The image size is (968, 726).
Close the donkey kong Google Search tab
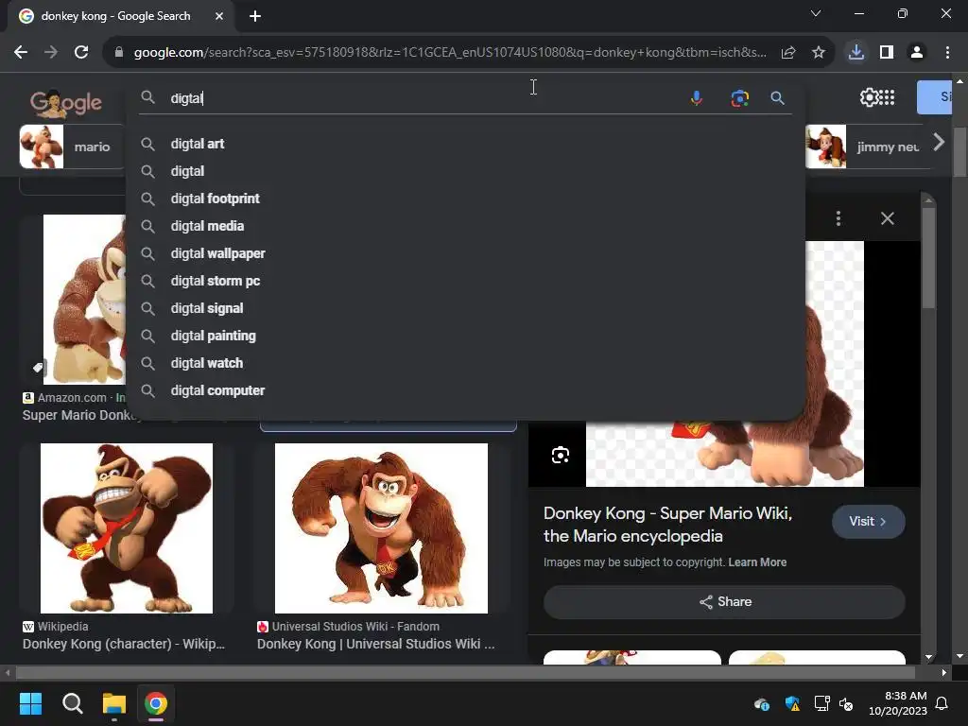point(219,16)
